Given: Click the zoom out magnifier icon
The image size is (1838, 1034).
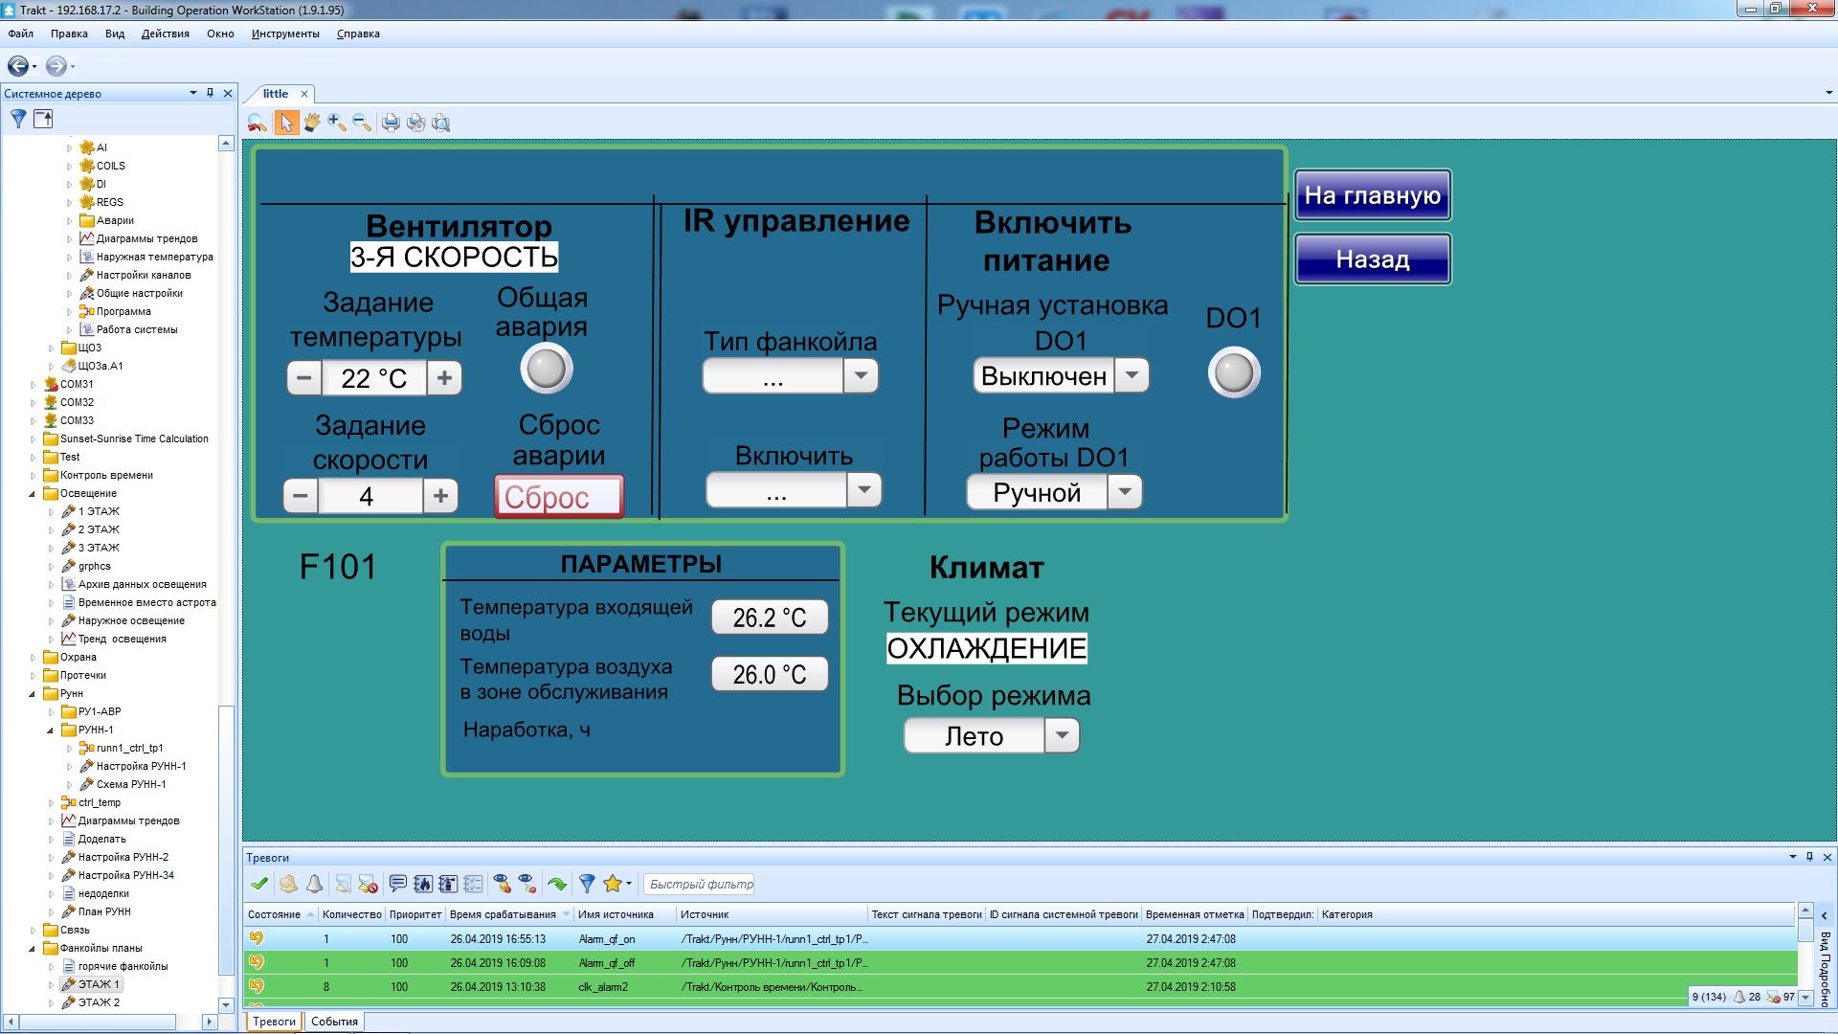Looking at the screenshot, I should point(361,123).
